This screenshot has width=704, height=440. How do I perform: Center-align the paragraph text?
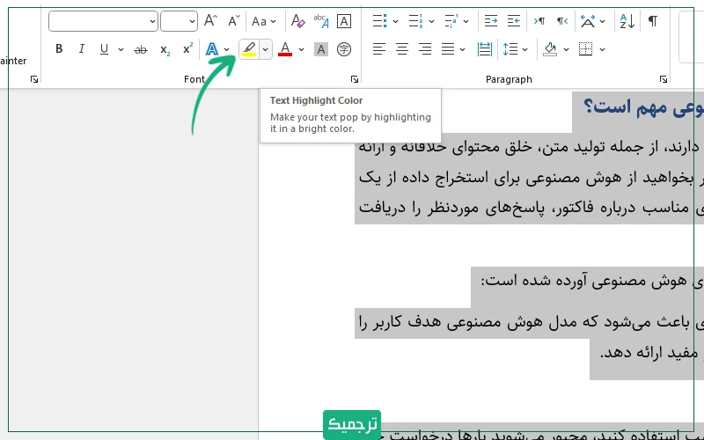click(402, 49)
